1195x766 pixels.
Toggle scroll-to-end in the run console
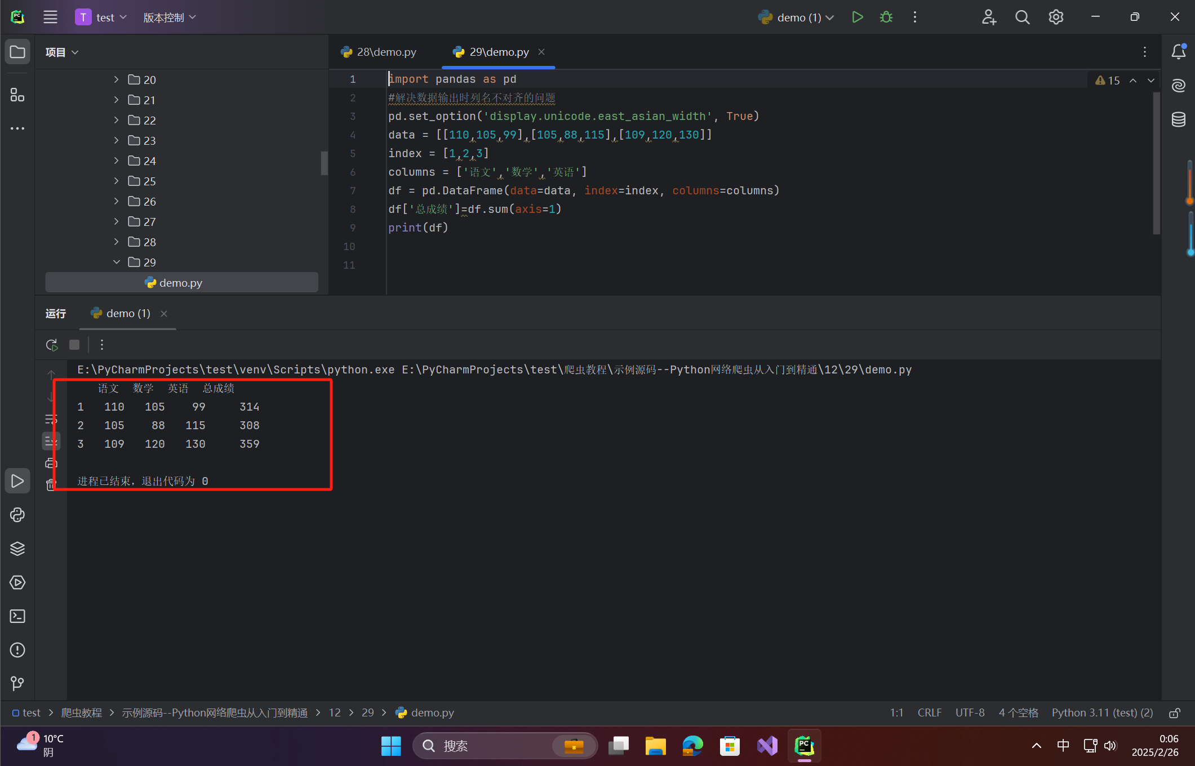tap(51, 441)
